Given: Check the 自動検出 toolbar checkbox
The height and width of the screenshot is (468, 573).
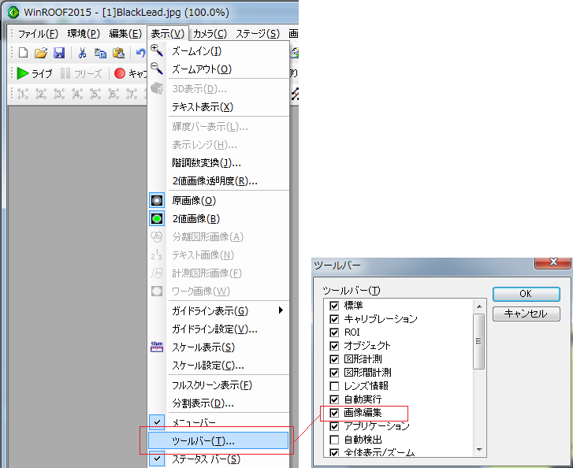Looking at the screenshot, I should (x=334, y=439).
